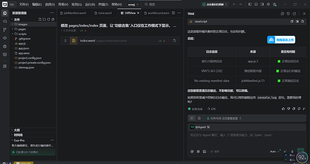
Task: Open the 终端(T) menu
Action: [103, 4]
